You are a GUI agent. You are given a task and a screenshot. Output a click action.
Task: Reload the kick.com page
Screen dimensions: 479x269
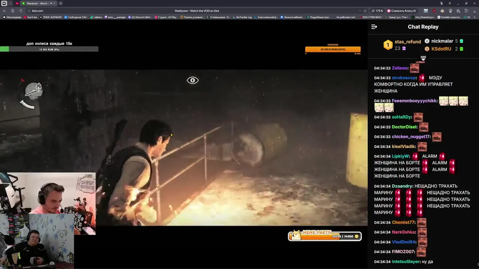[x=21, y=11]
